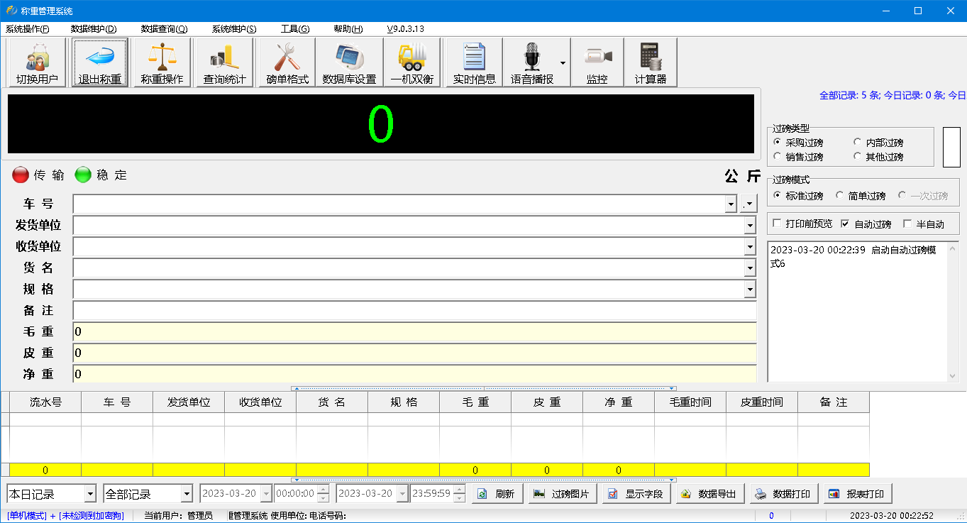Expand the 规格 dropdown arrow
The image size is (967, 523).
[x=750, y=290]
